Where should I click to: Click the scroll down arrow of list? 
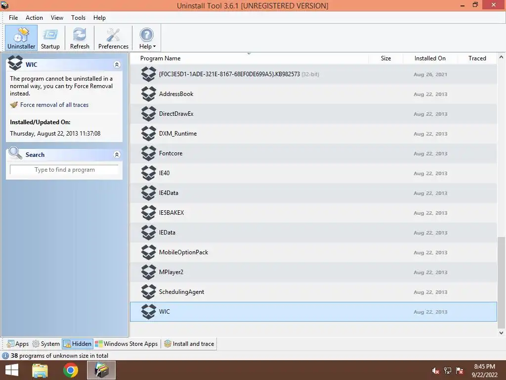[501, 332]
